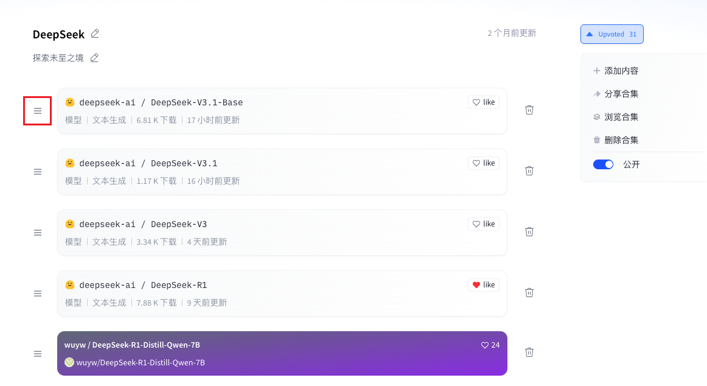The width and height of the screenshot is (707, 386).
Task: Open the deepseek-ai / DeepSeek-V3.1 model link
Action: [148, 163]
